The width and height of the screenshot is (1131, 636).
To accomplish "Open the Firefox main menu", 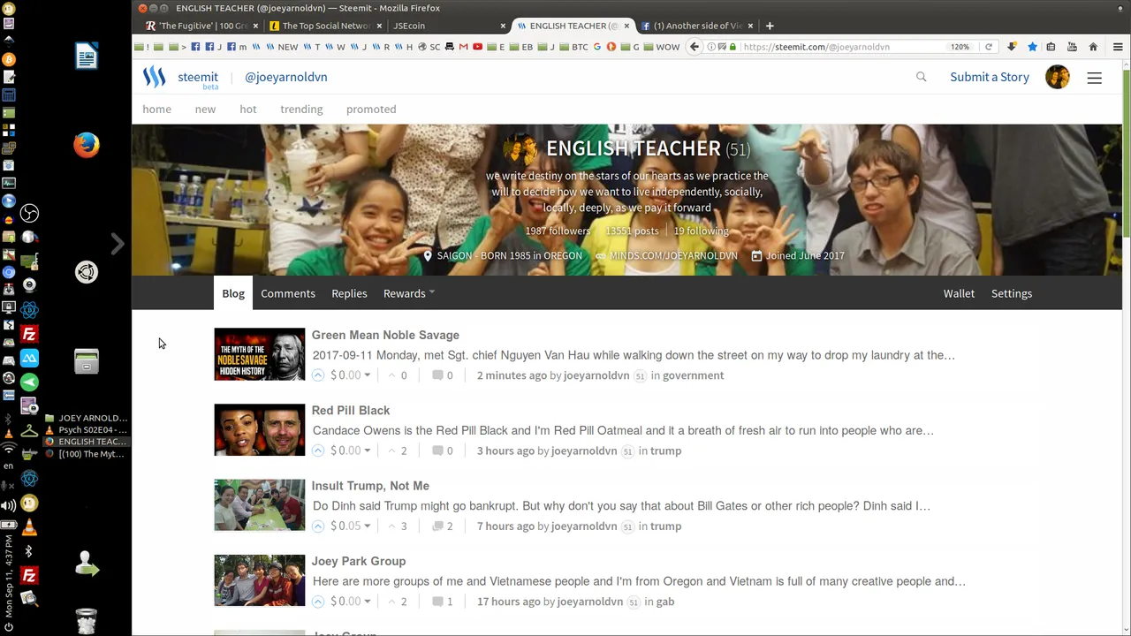I will click(1118, 47).
